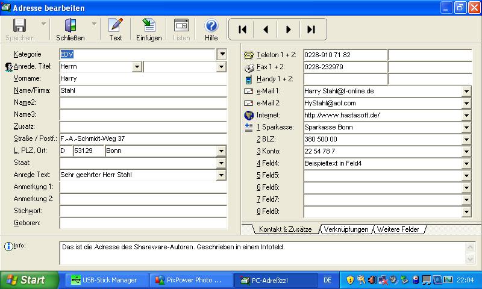Open the Anrede Text dropdown list
This screenshot has height=289, width=482.
click(x=222, y=175)
